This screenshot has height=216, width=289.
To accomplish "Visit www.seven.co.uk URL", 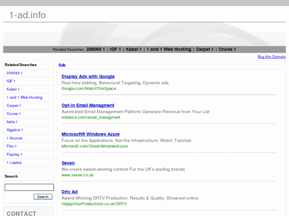I will click(x=78, y=175).
